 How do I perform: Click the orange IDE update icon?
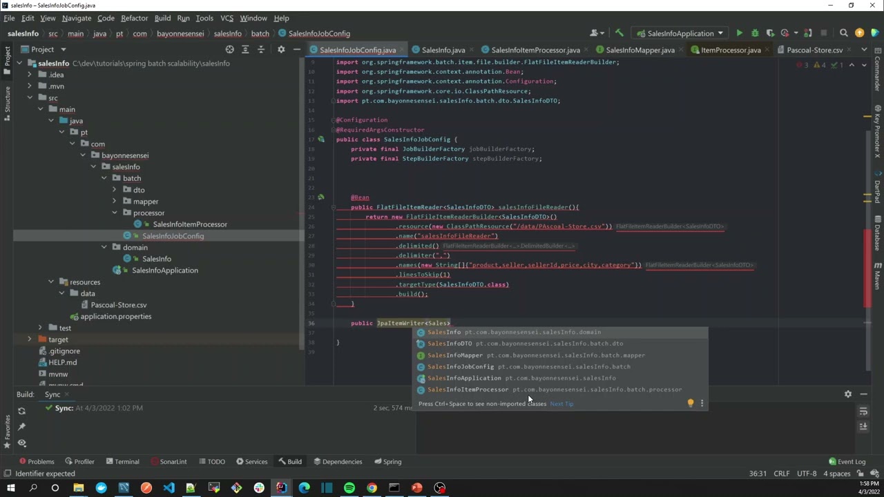pos(859,33)
